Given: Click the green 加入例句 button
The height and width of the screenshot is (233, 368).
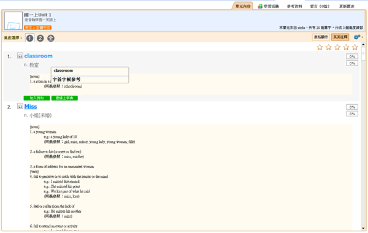Looking at the screenshot, I should pyautogui.click(x=37, y=98).
